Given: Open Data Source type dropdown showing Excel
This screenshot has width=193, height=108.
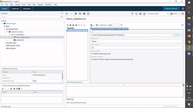Looking at the screenshot, I should 115,25.
